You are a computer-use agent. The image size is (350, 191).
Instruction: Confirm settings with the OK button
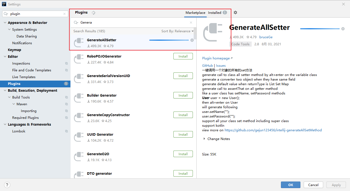tap(291, 185)
